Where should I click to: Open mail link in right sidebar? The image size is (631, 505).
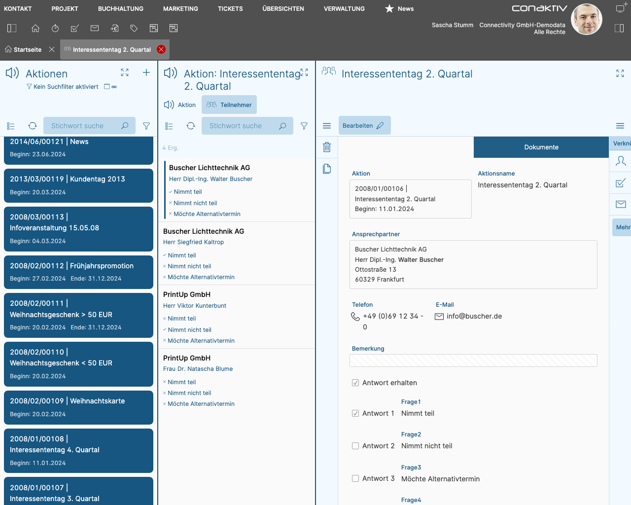pyautogui.click(x=621, y=204)
